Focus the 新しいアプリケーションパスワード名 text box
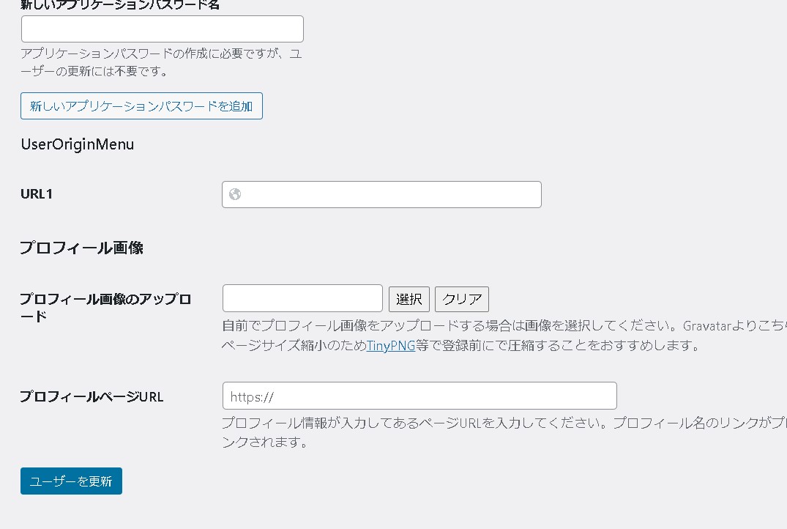This screenshot has height=529, width=787. 162,29
